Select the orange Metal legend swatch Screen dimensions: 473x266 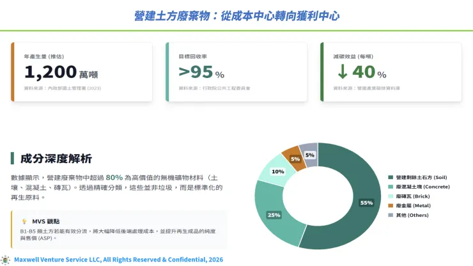pos(391,206)
